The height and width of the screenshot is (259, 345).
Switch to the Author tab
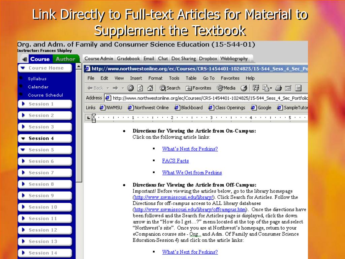[65, 59]
